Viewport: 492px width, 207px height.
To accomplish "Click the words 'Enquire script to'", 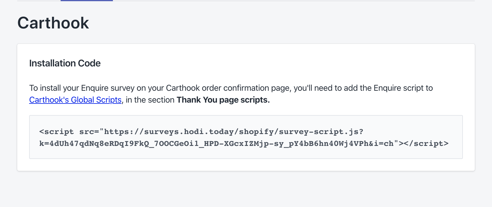I will pyautogui.click(x=403, y=88).
